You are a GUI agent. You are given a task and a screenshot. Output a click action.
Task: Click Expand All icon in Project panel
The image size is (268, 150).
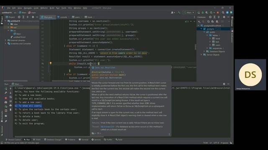23,17
